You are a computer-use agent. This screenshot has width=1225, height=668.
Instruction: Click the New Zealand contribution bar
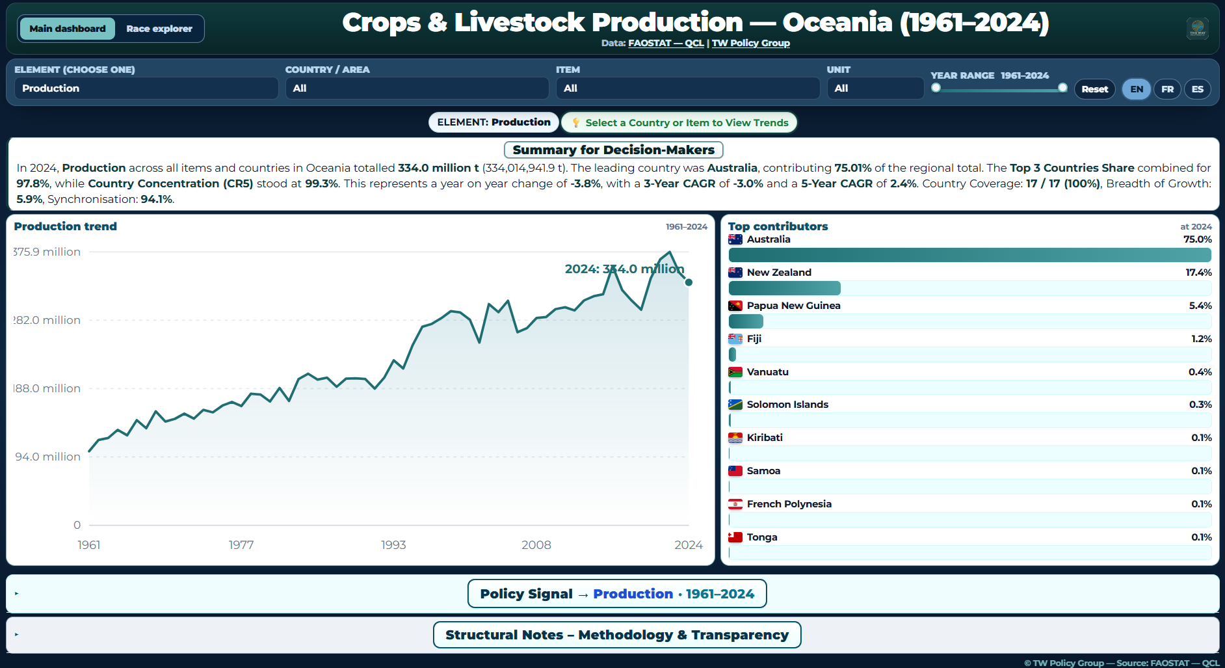pyautogui.click(x=785, y=288)
